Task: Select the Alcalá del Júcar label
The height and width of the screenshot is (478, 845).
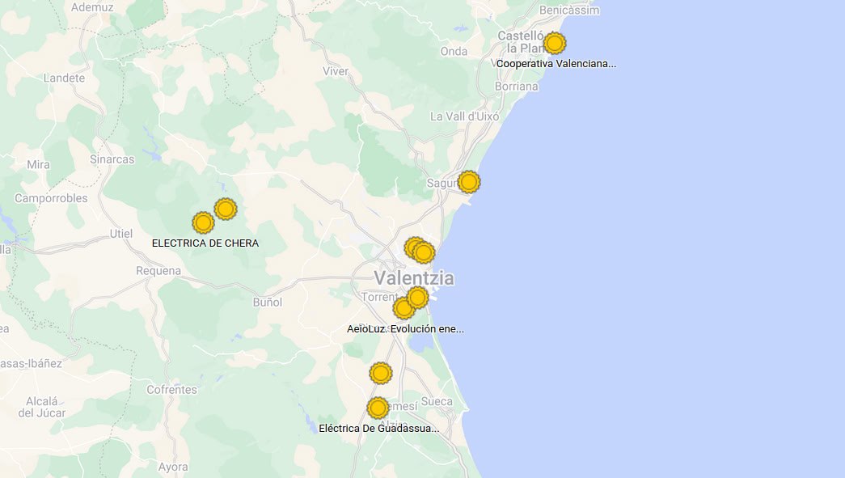Action: 41,408
